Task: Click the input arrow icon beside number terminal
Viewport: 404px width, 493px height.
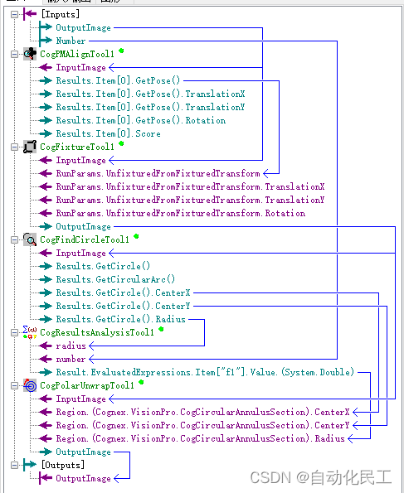Action: pos(46,359)
